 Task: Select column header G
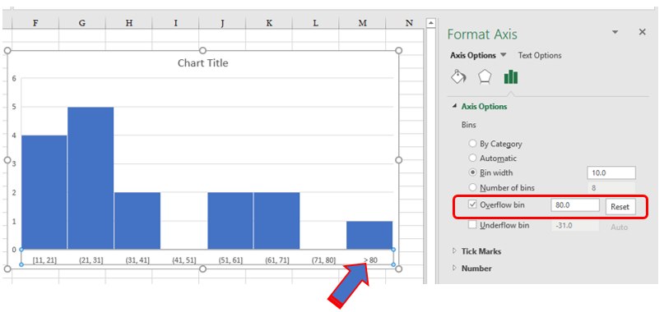(82, 23)
